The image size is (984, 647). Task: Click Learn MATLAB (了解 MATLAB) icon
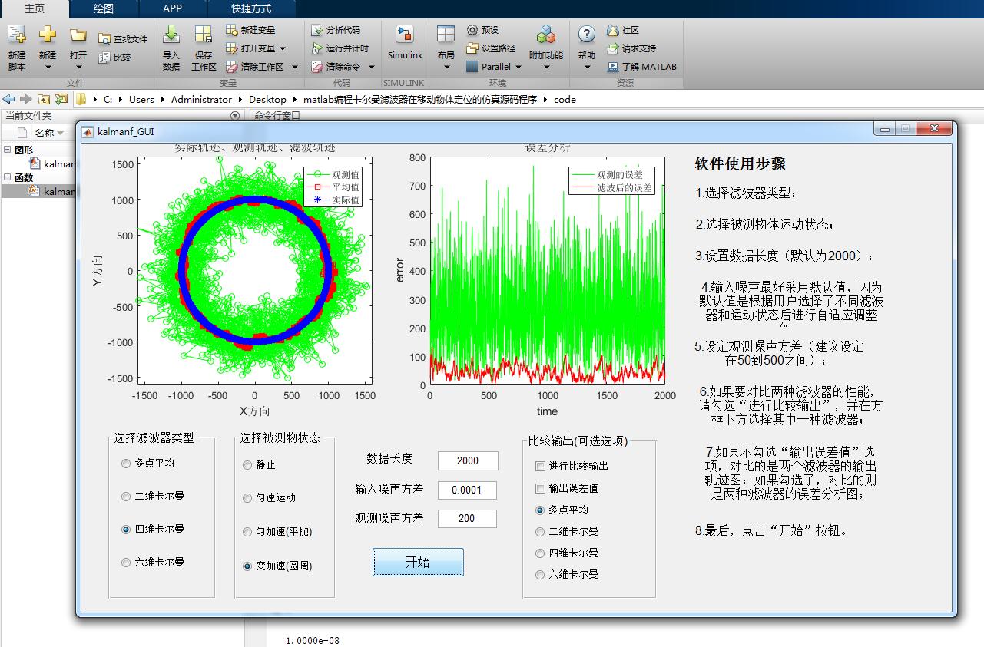pos(613,67)
